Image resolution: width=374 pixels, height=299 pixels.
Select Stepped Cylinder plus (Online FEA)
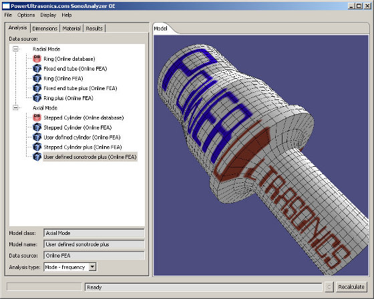click(x=83, y=147)
